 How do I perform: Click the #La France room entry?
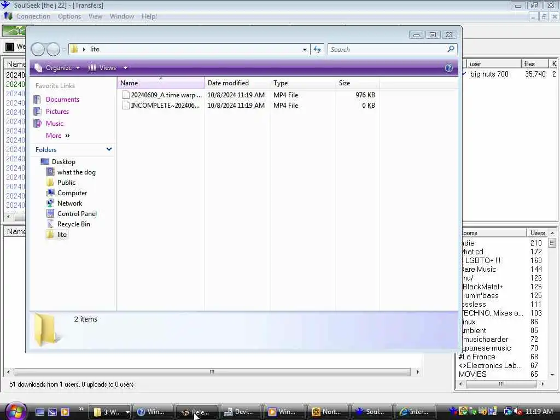(477, 357)
